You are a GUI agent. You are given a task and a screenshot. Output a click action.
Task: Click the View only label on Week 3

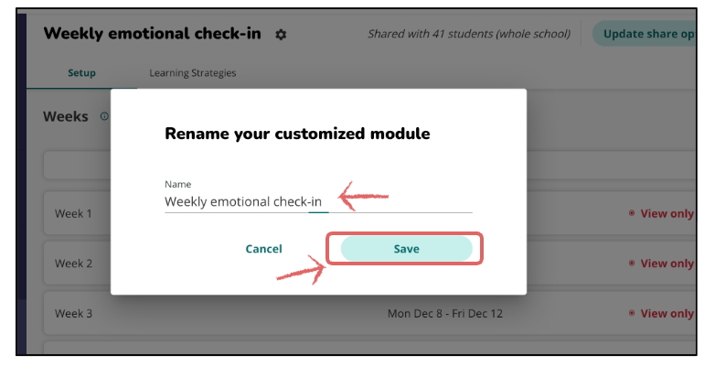click(x=667, y=314)
